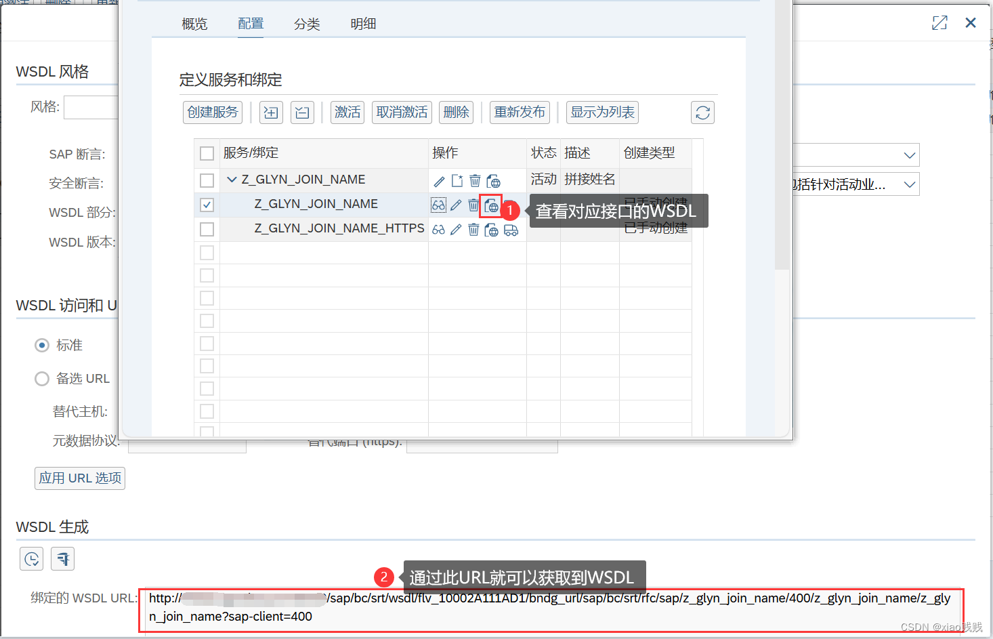Image resolution: width=993 pixels, height=639 pixels.
Task: Click the 描述 column header
Action: tap(590, 153)
